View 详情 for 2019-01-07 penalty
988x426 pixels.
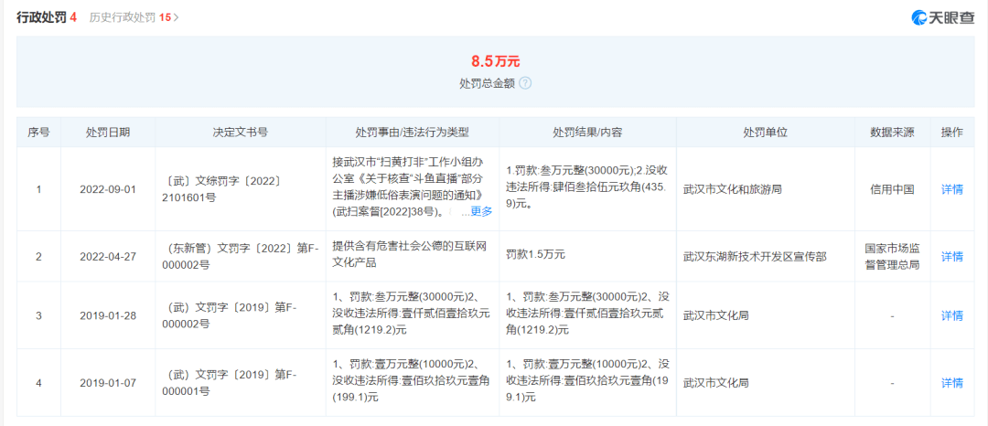951,383
